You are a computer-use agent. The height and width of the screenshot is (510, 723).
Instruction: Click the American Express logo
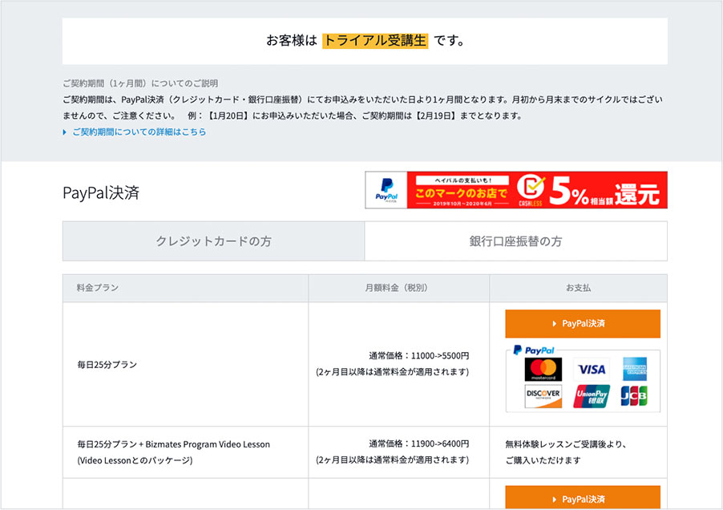[635, 370]
